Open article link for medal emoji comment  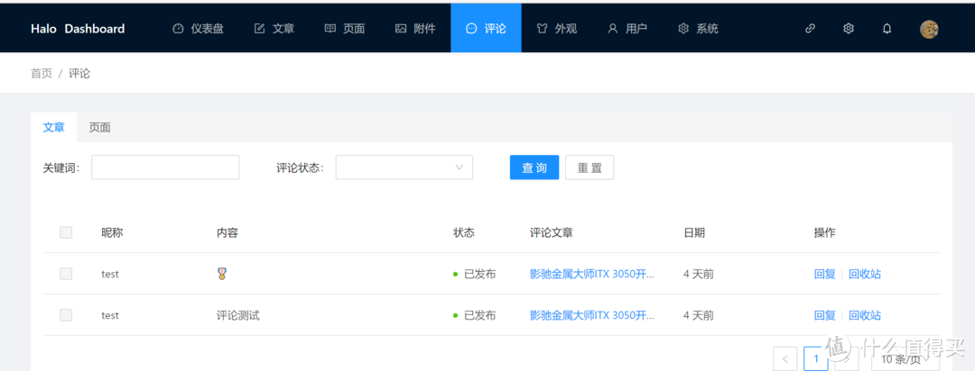pos(592,274)
